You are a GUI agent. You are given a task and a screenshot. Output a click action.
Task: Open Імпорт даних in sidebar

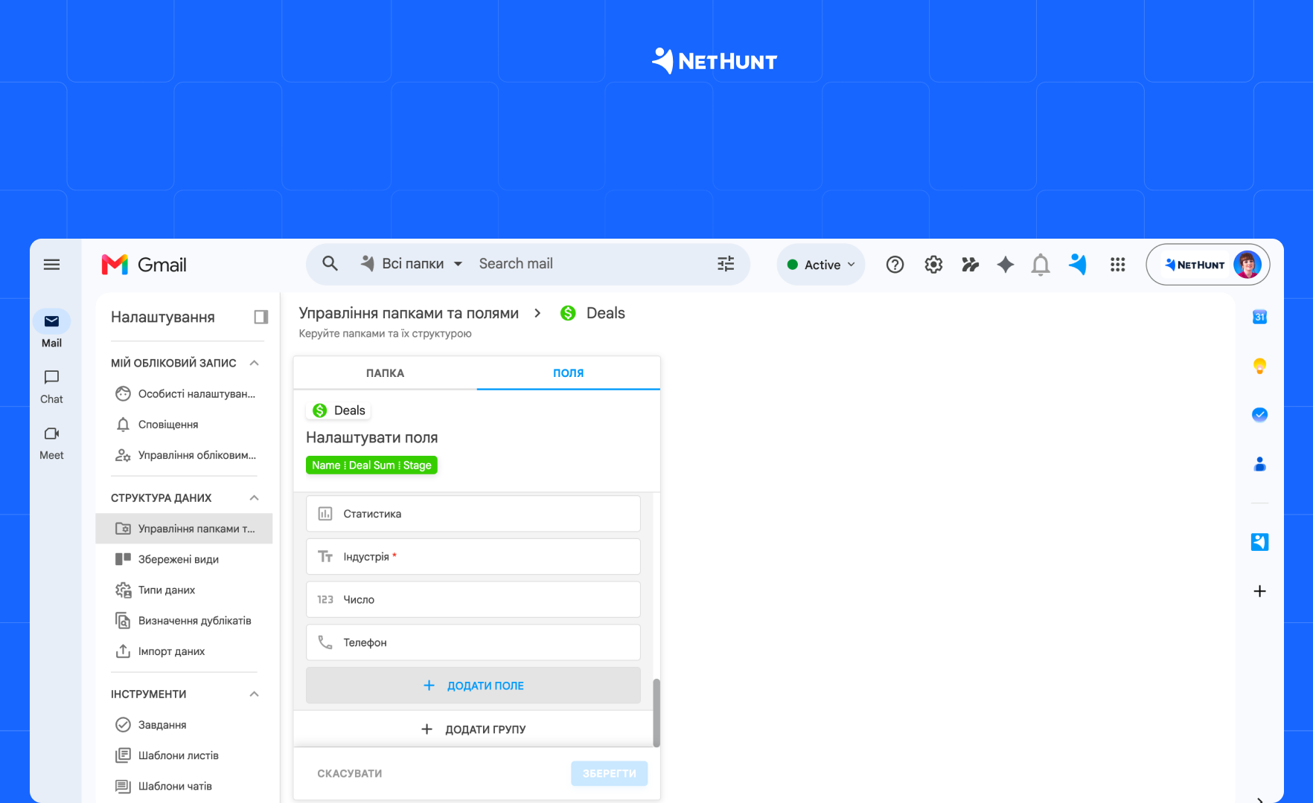[x=185, y=651]
